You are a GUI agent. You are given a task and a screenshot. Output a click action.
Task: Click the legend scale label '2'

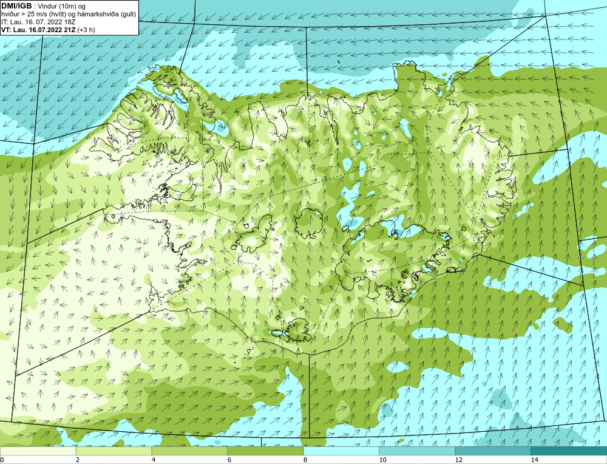point(78,460)
